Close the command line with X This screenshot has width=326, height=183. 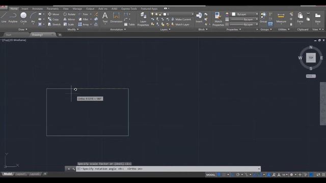[x=69, y=169]
